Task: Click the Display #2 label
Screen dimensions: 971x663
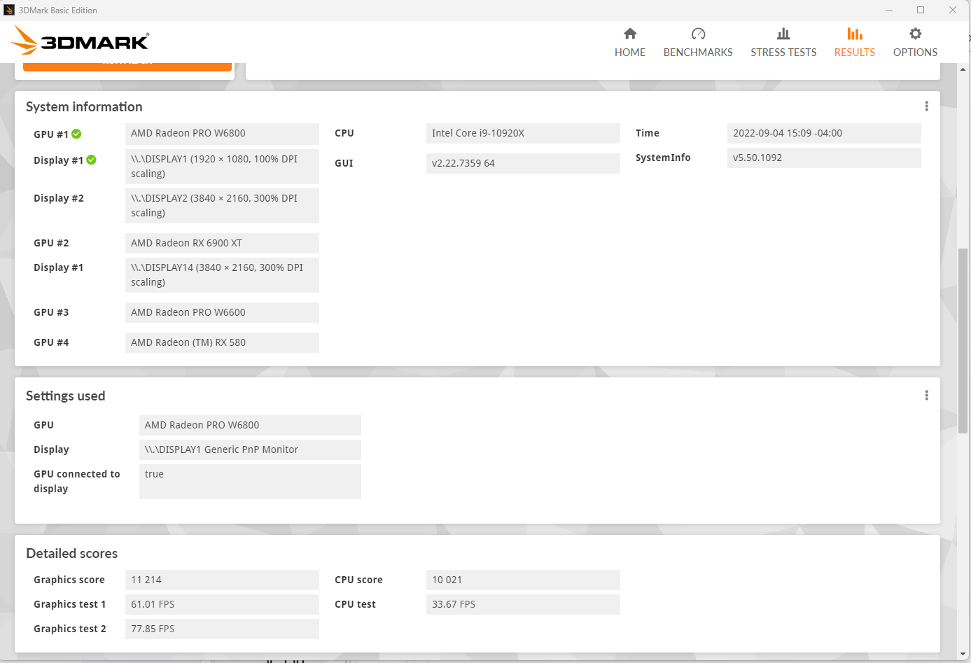Action: tap(59, 198)
